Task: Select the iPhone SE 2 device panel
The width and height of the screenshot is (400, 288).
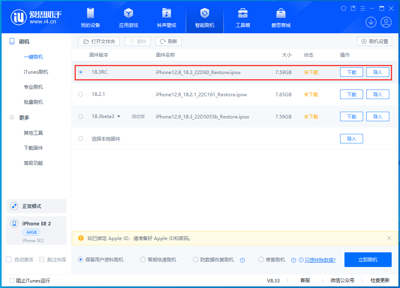Action: coord(37,231)
